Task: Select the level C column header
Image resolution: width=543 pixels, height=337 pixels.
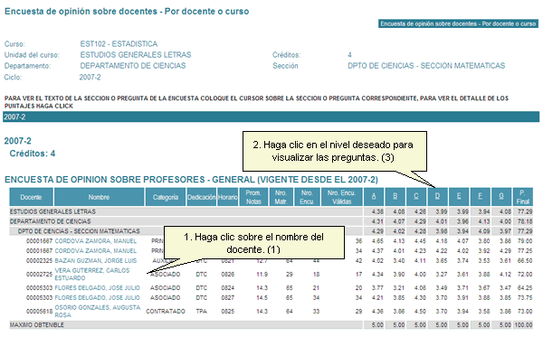Action: (x=416, y=197)
